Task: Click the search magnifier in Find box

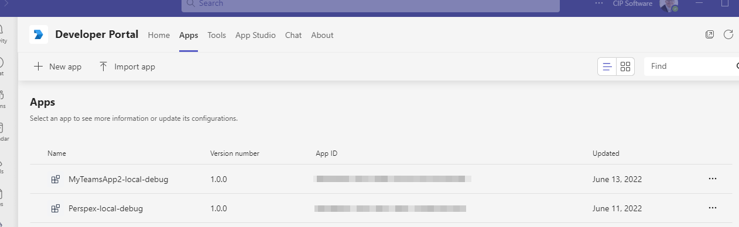Action: [737, 67]
